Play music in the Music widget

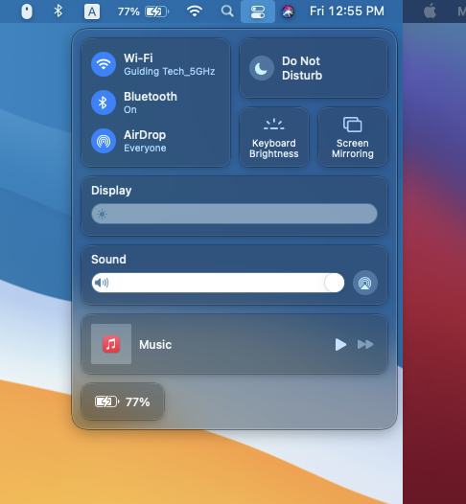340,345
